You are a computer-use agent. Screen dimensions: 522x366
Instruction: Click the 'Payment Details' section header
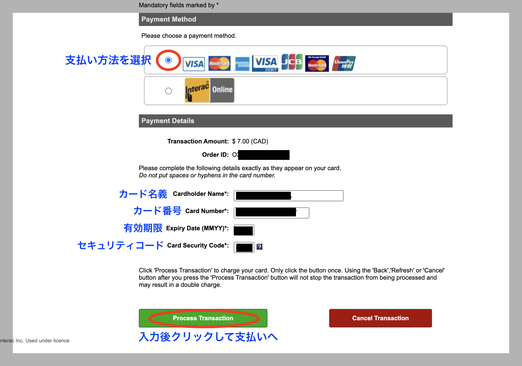(296, 121)
